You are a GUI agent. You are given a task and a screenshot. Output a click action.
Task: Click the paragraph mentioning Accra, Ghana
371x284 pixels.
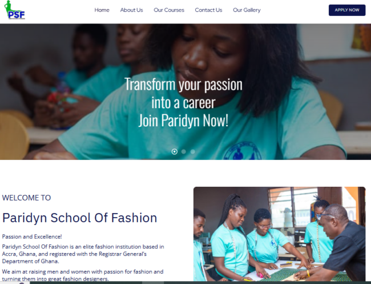point(83,254)
